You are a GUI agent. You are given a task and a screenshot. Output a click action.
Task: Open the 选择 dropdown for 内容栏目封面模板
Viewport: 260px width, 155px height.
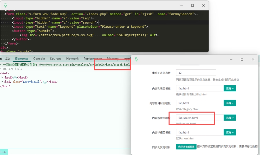[x=230, y=103]
